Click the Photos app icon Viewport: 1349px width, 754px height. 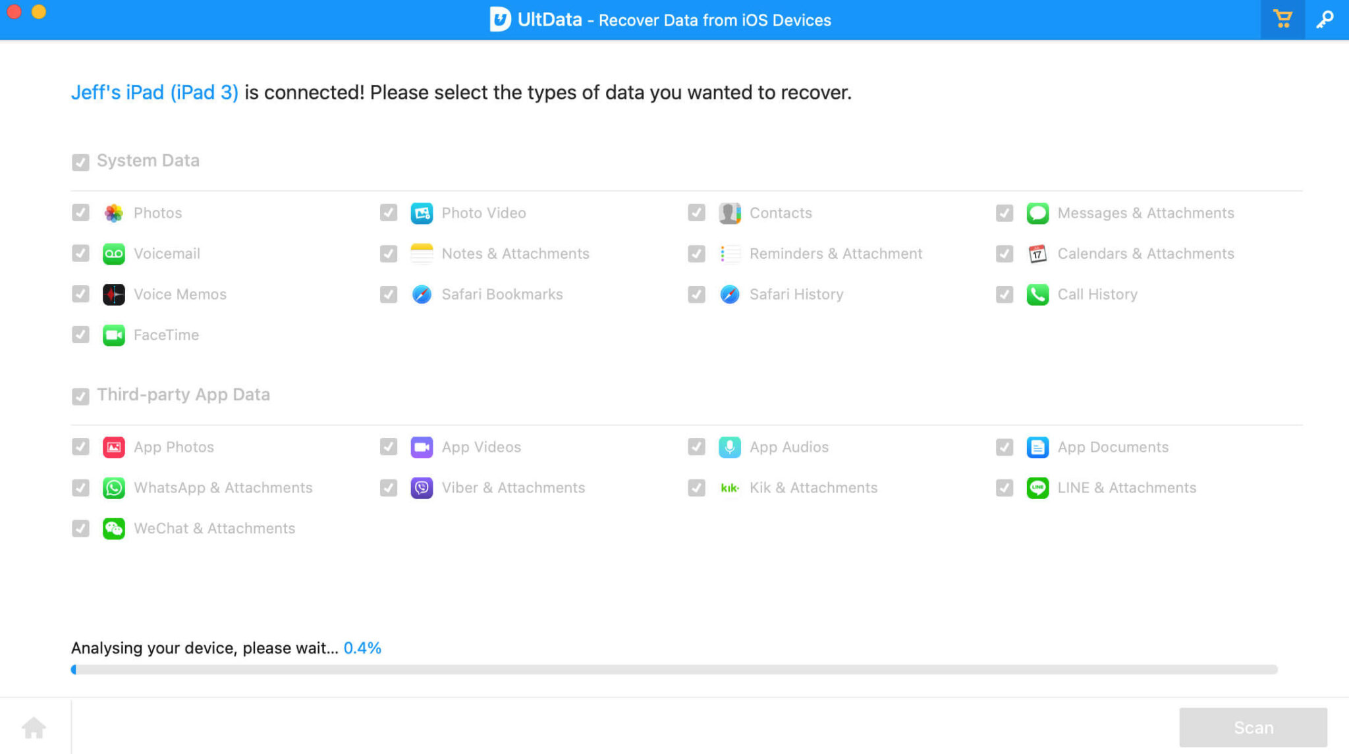(114, 213)
